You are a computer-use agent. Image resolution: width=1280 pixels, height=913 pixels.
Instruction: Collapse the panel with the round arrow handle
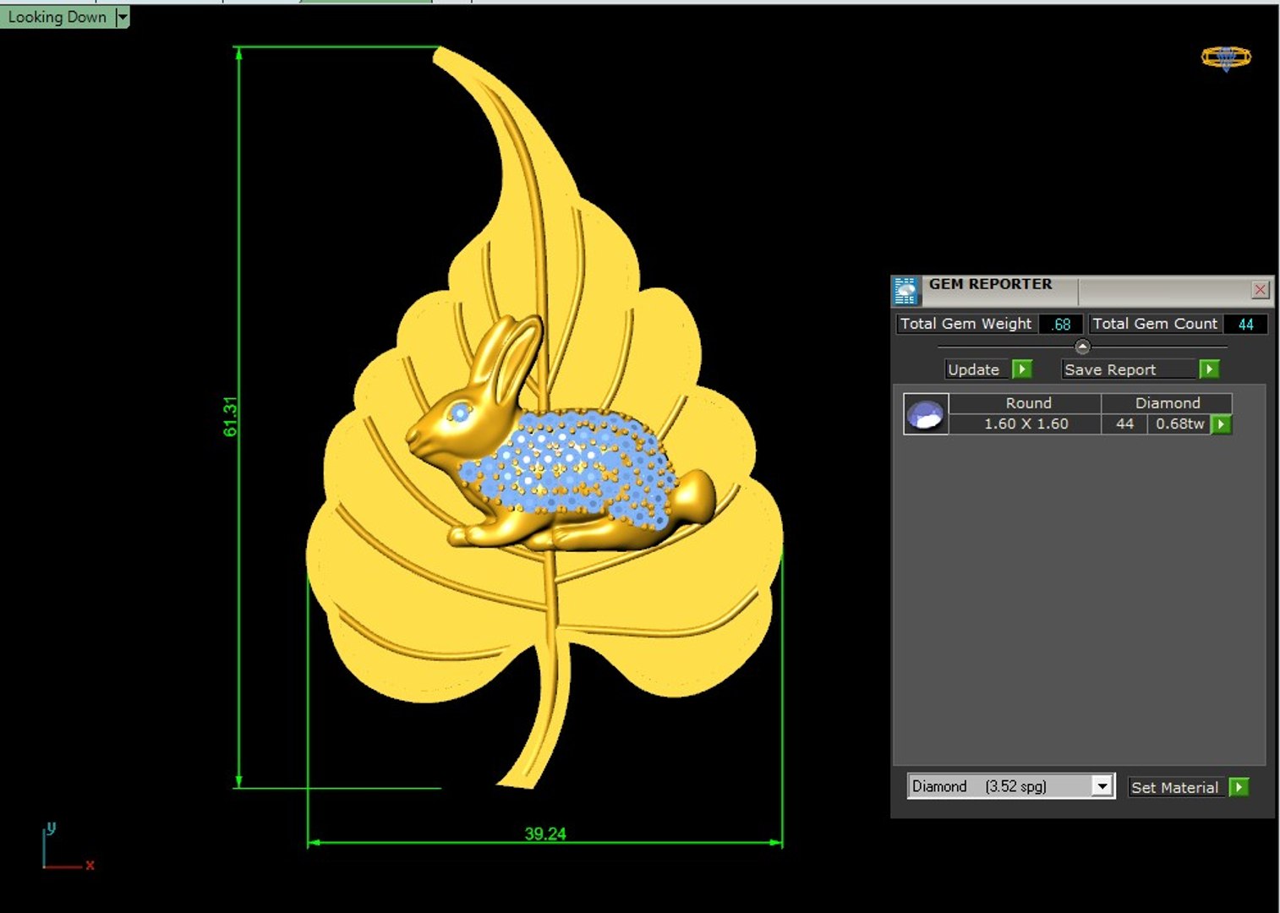(x=1082, y=347)
